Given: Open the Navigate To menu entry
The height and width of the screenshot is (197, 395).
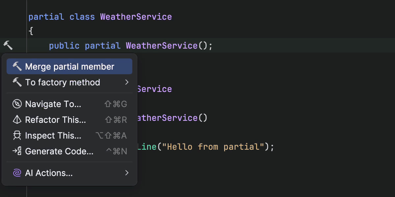Looking at the screenshot, I should pyautogui.click(x=54, y=104).
